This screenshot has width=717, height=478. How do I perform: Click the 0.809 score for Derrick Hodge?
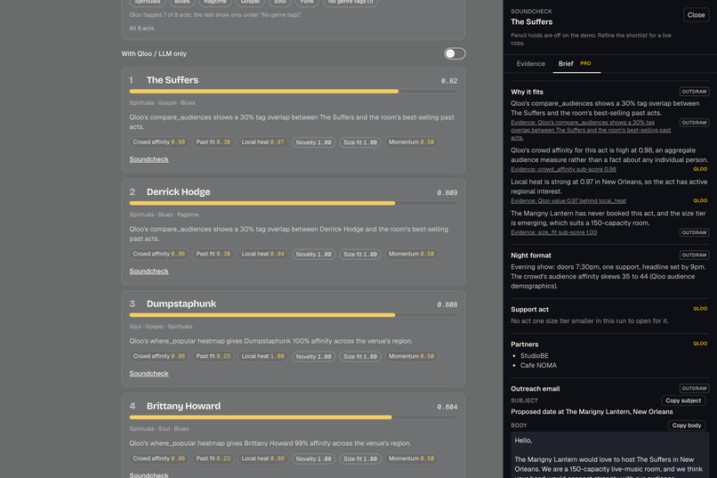tap(447, 192)
